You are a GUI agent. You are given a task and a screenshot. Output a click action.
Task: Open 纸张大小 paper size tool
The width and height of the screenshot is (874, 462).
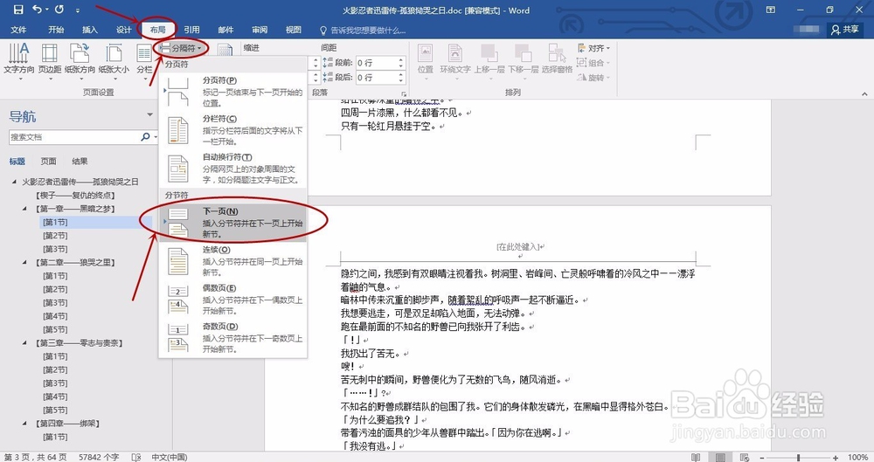coord(114,61)
